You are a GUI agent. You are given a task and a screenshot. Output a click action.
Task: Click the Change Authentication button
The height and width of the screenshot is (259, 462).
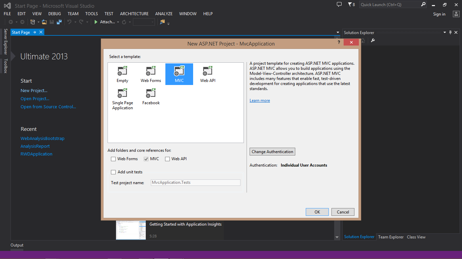272,152
